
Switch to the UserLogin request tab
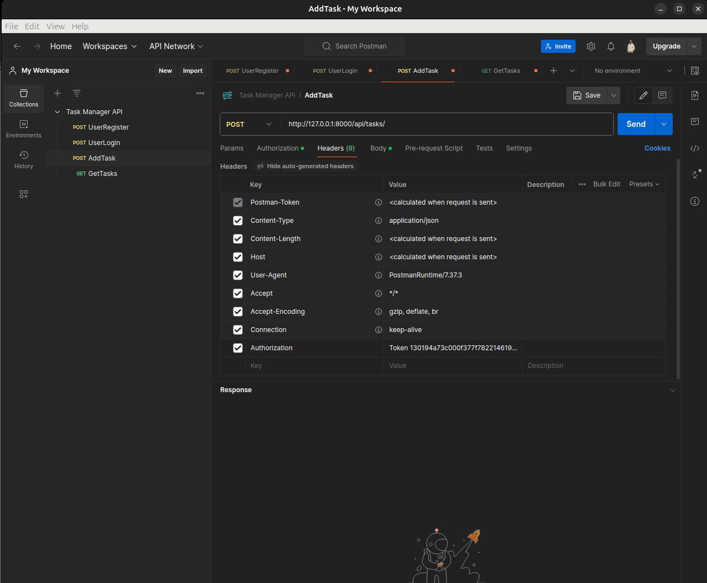coord(335,71)
